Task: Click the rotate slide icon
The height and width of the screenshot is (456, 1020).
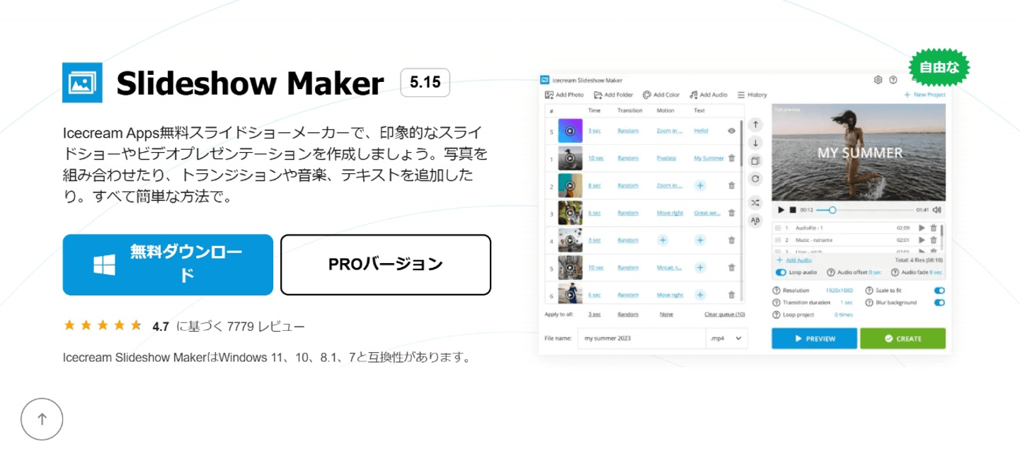Action: click(x=755, y=179)
